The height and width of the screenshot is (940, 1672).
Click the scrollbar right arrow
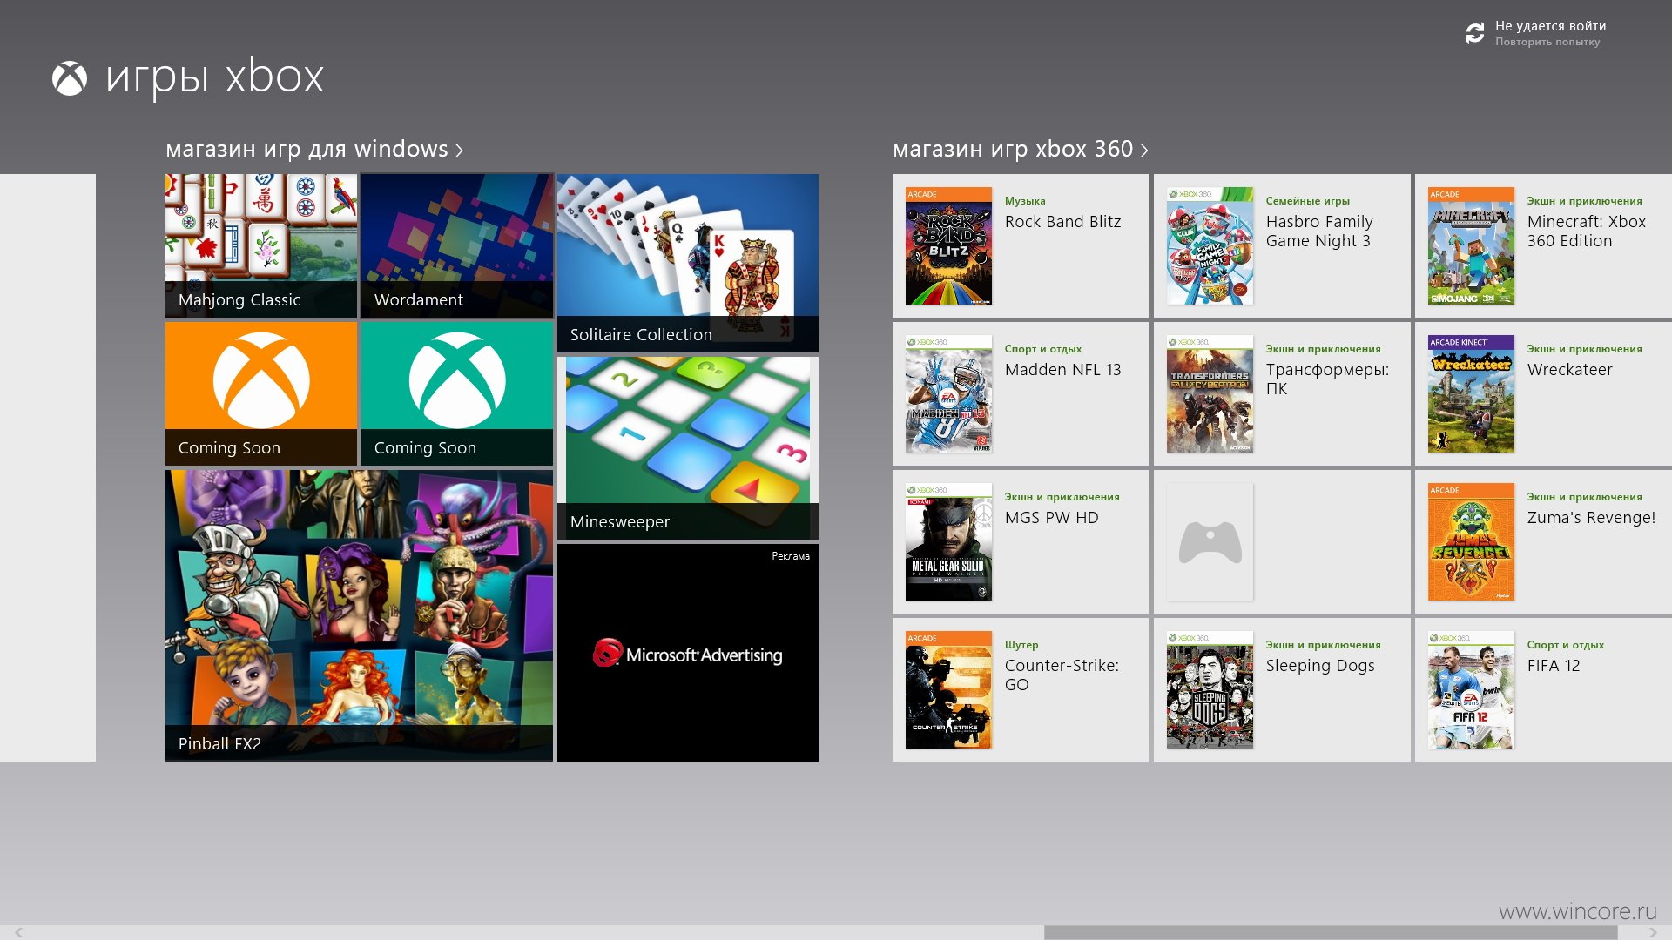[x=1653, y=932]
